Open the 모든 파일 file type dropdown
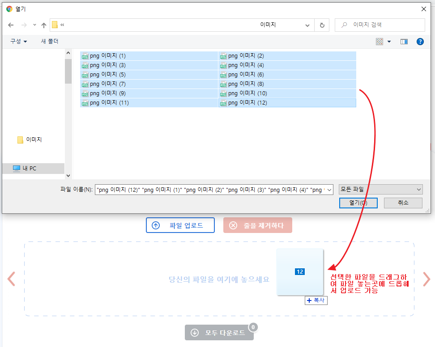The width and height of the screenshot is (435, 347). (x=380, y=190)
